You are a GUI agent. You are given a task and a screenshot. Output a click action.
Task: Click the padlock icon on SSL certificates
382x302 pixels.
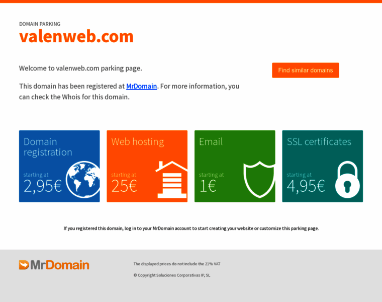click(x=347, y=179)
